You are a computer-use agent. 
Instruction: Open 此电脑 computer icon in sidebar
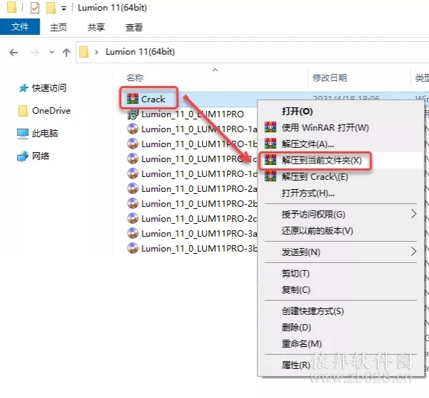point(23,134)
